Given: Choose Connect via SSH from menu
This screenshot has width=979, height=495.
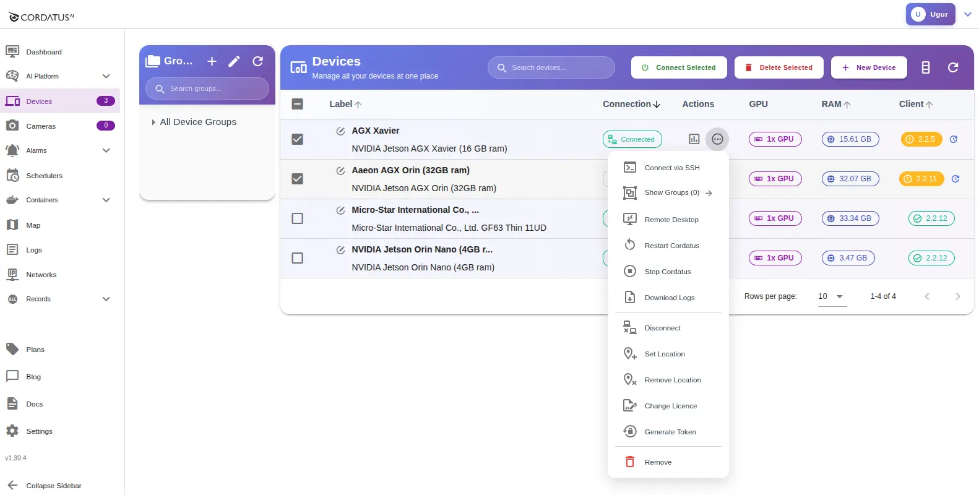Looking at the screenshot, I should (x=668, y=168).
